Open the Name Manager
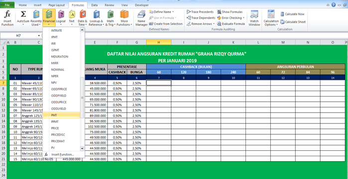Image resolution: width=348 pixels, height=179 pixels. (x=141, y=18)
